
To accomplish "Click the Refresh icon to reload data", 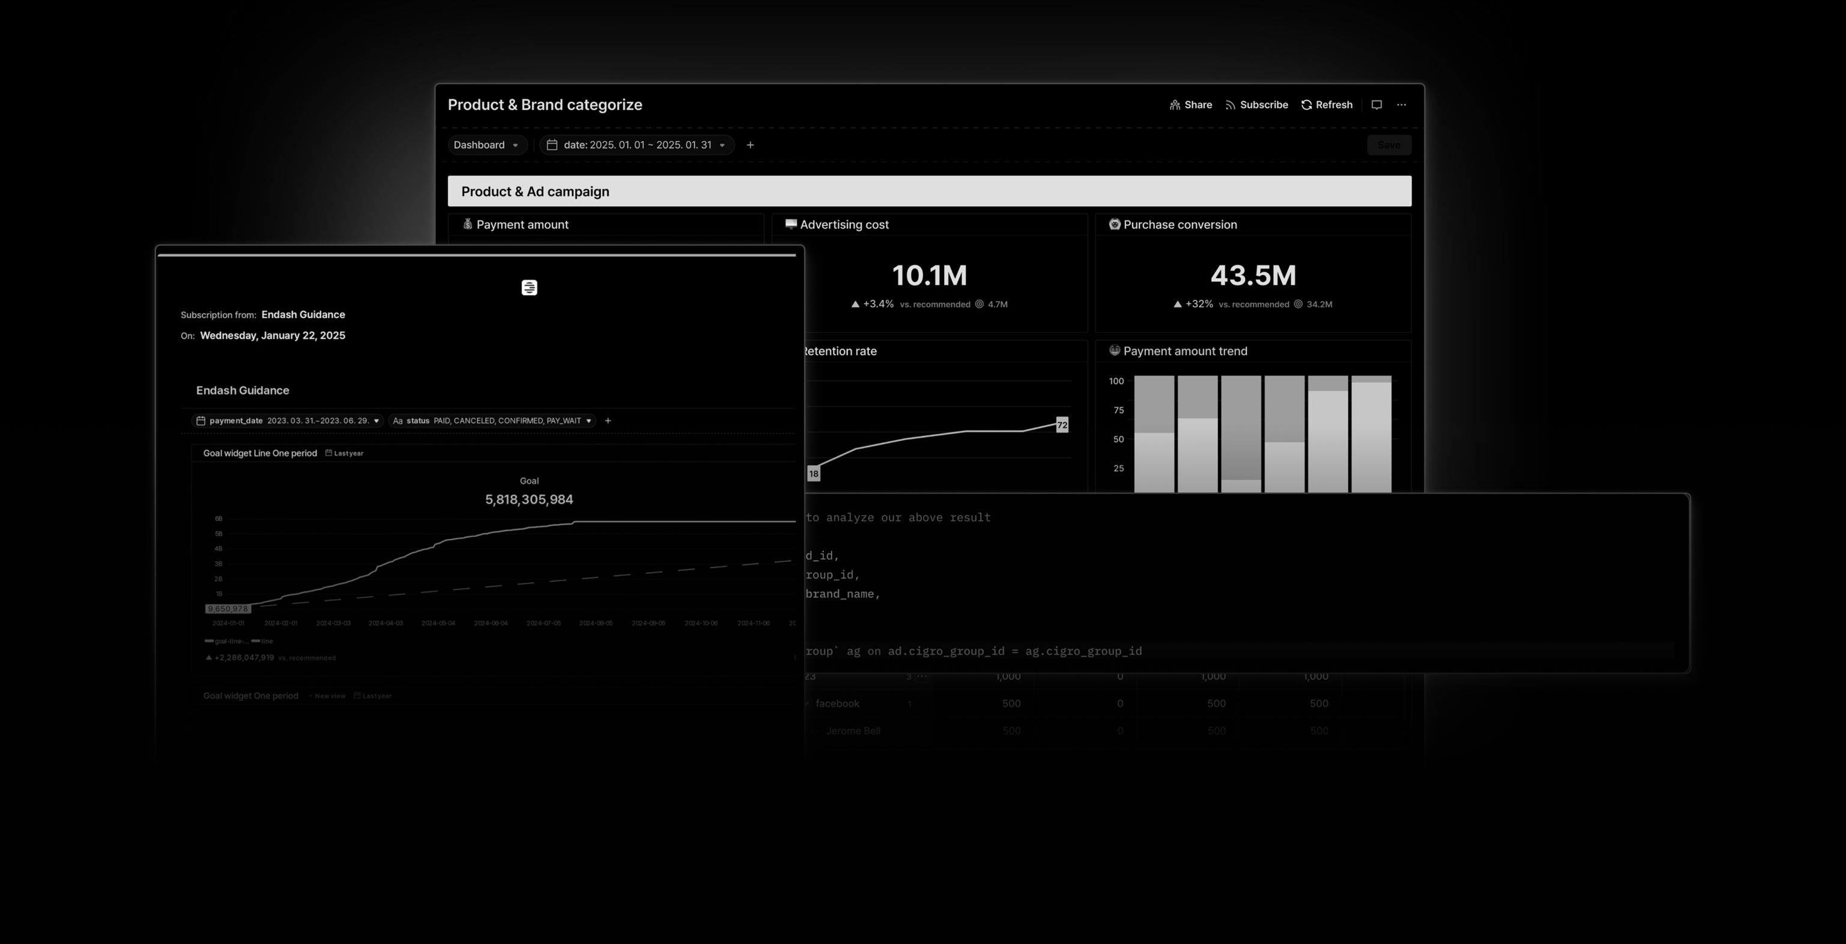I will click(x=1306, y=105).
